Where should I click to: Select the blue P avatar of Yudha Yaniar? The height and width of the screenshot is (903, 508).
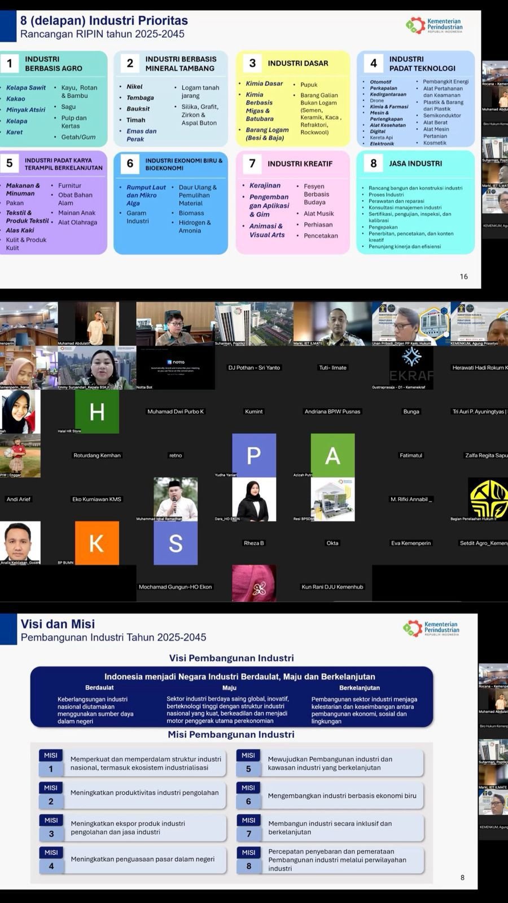254,455
